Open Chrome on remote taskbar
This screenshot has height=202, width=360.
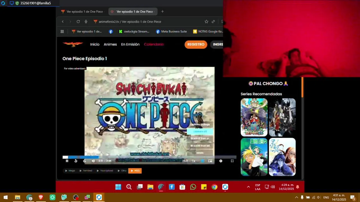214,187
